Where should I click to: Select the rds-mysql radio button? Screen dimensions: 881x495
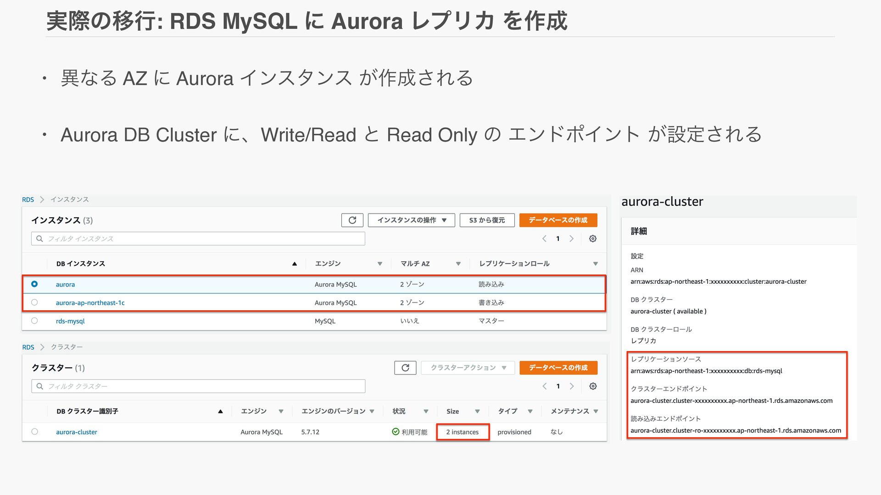click(34, 321)
